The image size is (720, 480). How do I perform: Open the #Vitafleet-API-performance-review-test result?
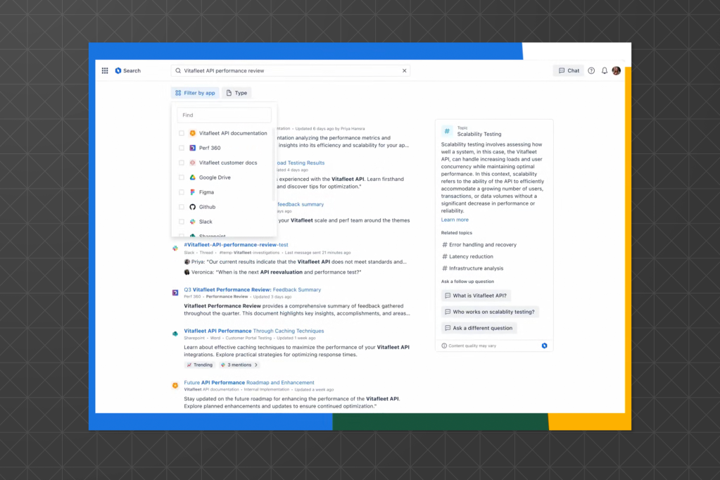(236, 245)
